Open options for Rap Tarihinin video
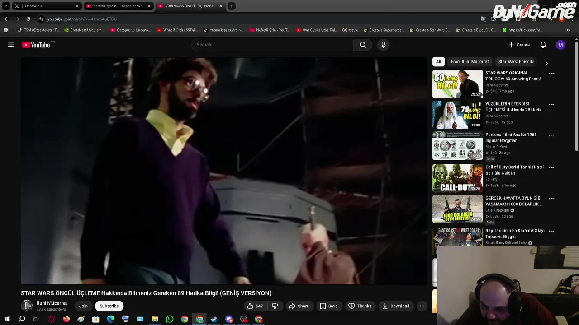This screenshot has width=579, height=325. (x=551, y=231)
